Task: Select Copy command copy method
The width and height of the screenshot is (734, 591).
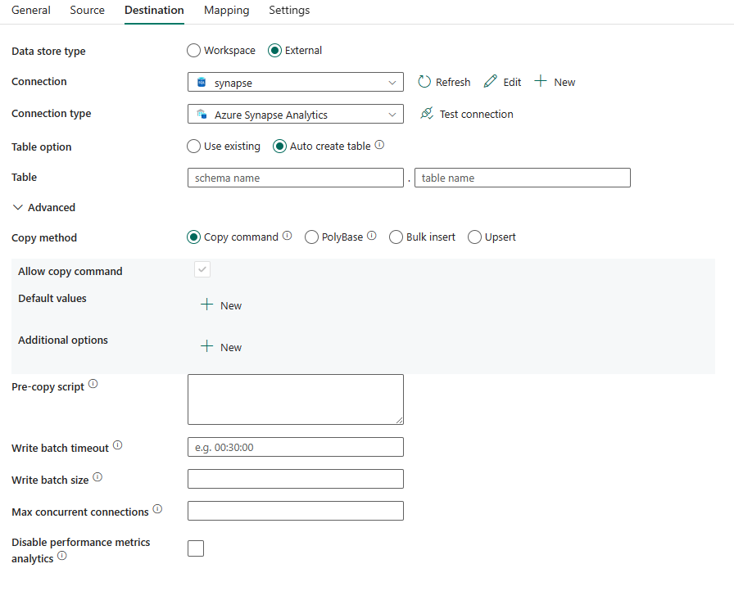Action: (x=194, y=237)
